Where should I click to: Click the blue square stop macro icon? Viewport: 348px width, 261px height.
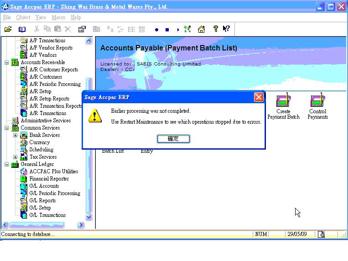click(167, 30)
